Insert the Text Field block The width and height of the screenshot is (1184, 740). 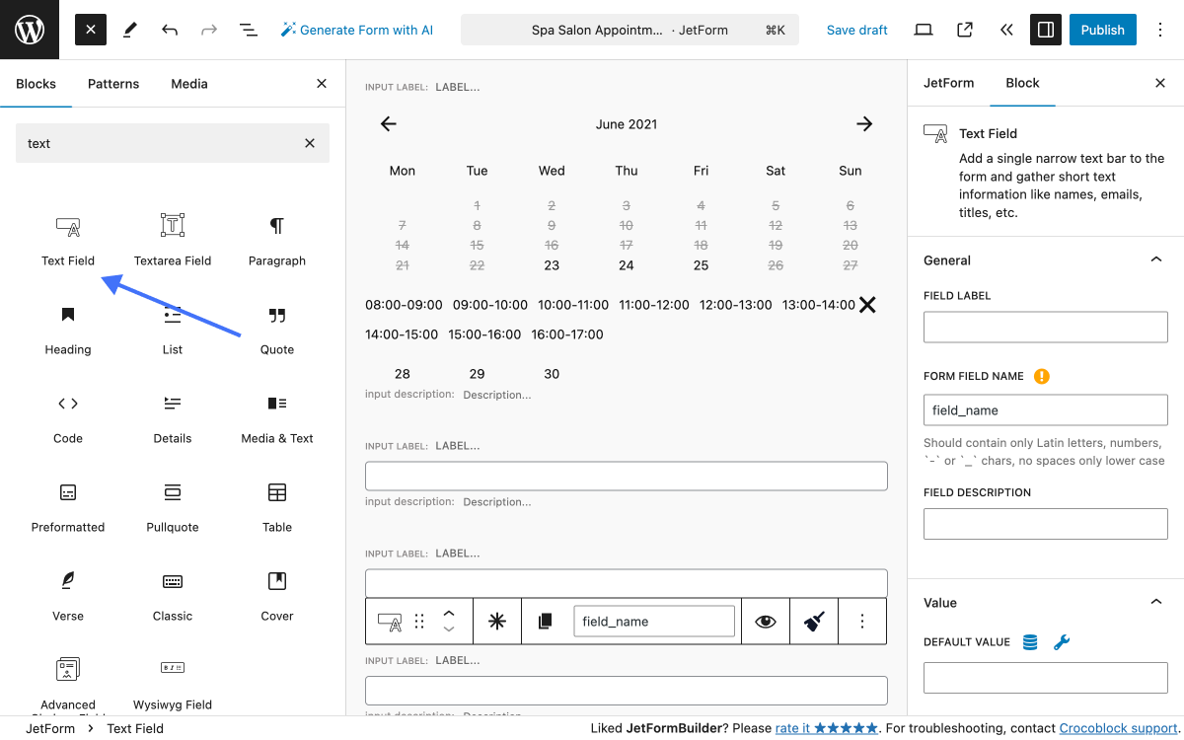68,240
